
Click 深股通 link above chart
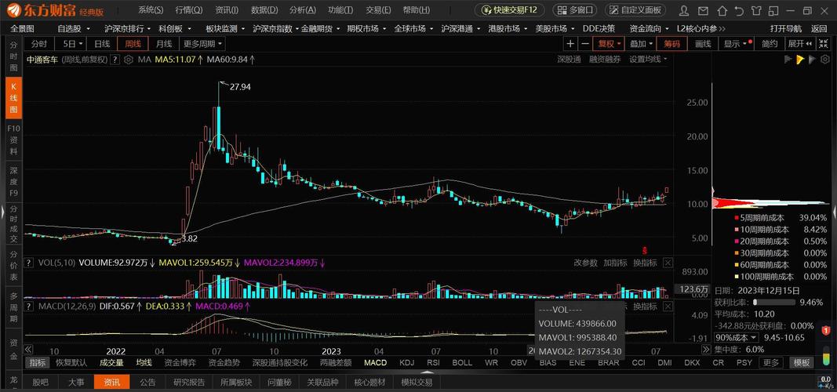pos(569,60)
